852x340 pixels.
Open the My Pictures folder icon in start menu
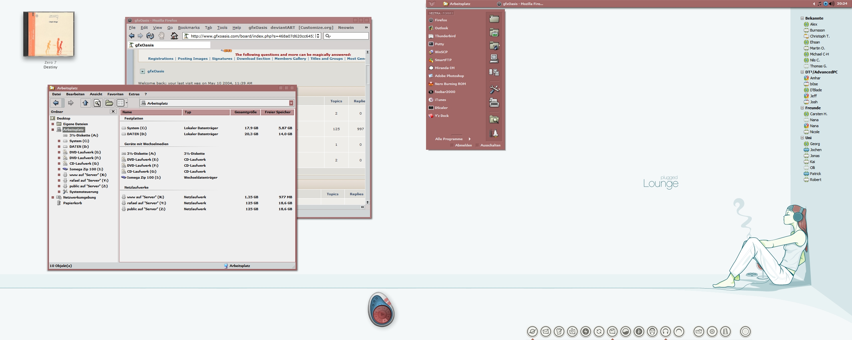pyautogui.click(x=494, y=33)
